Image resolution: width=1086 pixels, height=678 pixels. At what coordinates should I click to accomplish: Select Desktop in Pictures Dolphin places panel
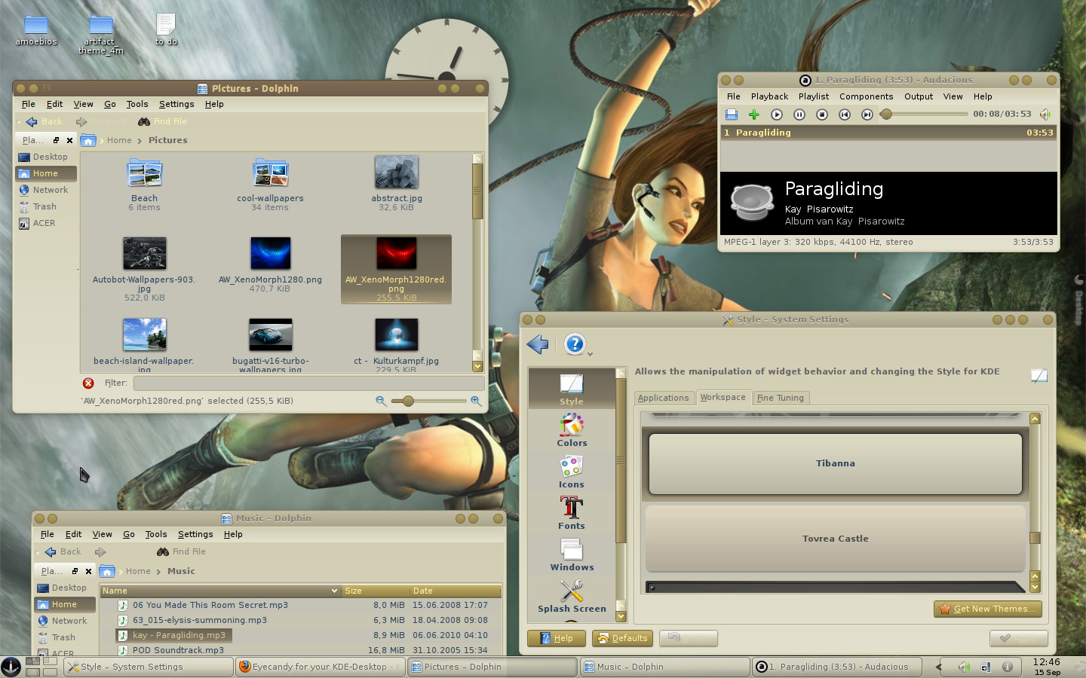pyautogui.click(x=45, y=157)
